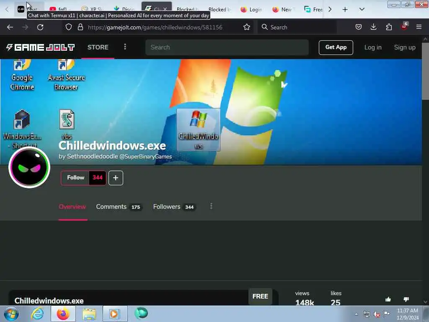Screen dimensions: 429x322
Task: Like the game with thumbs up
Action: [x=388, y=299]
